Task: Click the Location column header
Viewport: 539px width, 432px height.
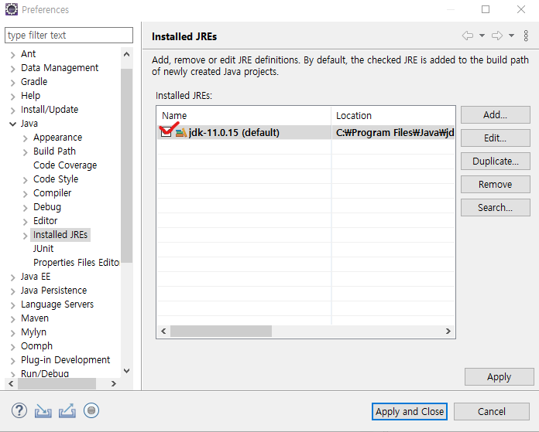Action: [x=393, y=116]
